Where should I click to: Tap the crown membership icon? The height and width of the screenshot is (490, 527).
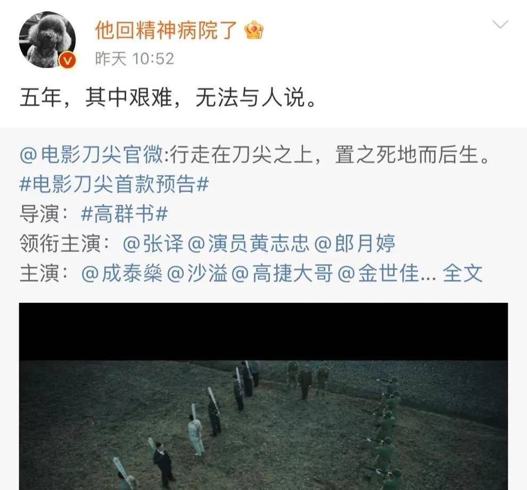pos(254,30)
